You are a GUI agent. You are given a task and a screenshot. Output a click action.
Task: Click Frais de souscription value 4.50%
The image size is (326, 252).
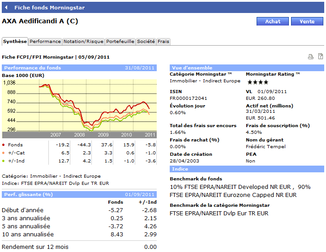point(254,132)
